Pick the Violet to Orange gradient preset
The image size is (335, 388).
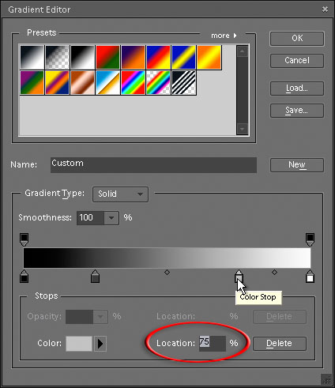coord(134,57)
